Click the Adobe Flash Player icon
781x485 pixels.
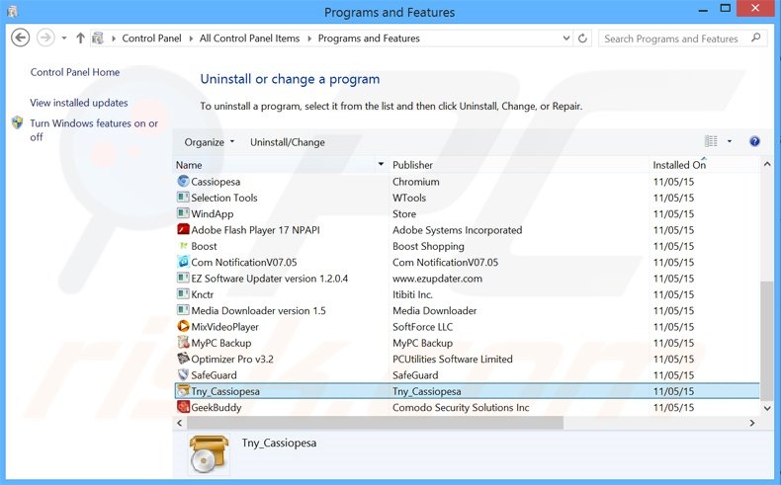[183, 230]
